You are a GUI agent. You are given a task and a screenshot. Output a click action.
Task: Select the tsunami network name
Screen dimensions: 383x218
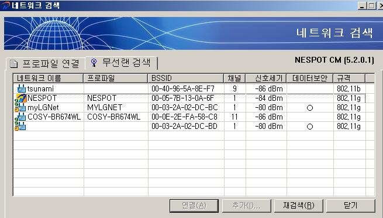coord(40,88)
